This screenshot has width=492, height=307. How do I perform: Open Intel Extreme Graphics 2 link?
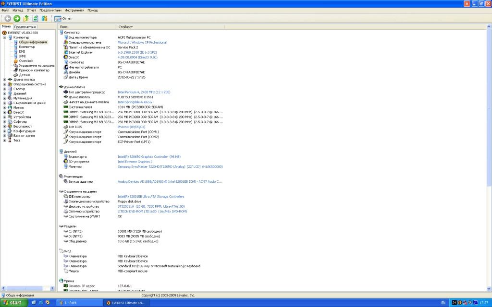135,162
